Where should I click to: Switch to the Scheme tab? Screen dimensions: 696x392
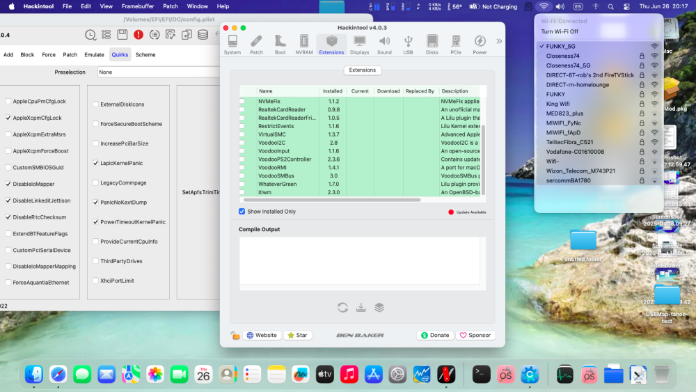click(x=145, y=54)
